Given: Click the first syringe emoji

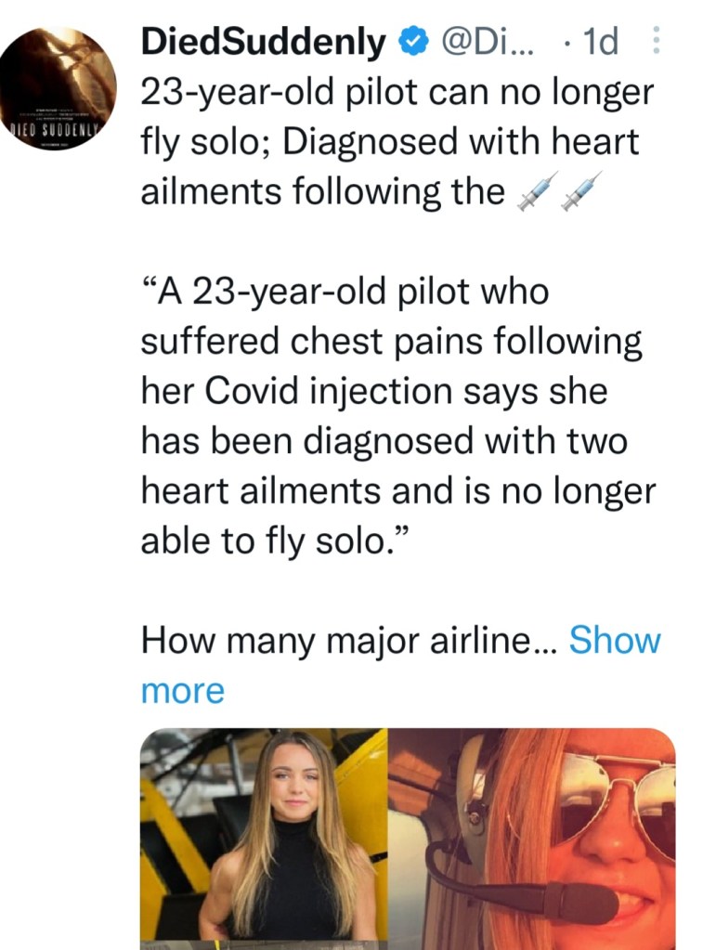Looking at the screenshot, I should (536, 189).
